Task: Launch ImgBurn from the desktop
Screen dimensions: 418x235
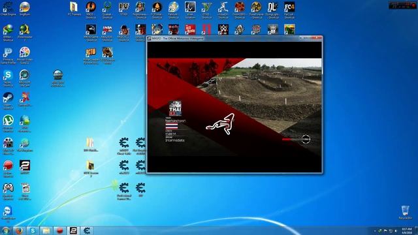Action: point(25,8)
